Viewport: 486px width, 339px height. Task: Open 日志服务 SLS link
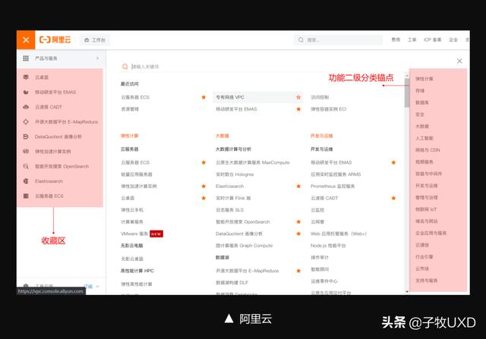(229, 210)
